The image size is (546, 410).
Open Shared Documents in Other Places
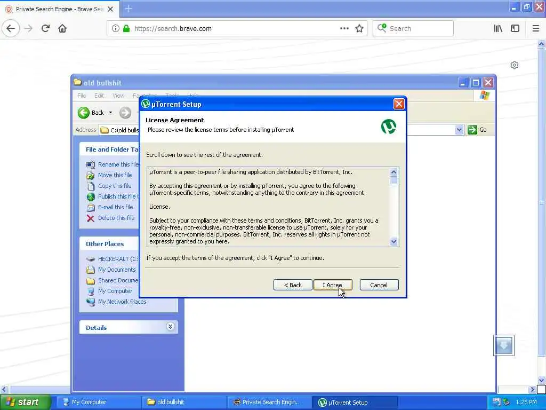(x=118, y=280)
